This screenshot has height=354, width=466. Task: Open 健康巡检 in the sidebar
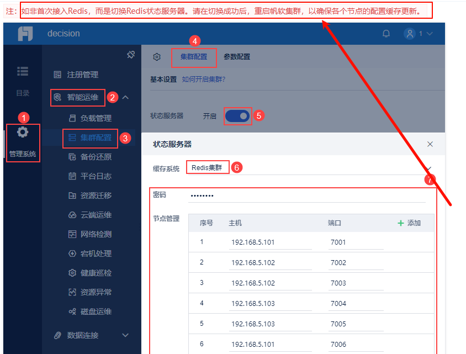(x=96, y=273)
